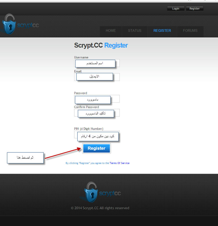The width and height of the screenshot is (218, 226).
Task: Click the Scrypt.CC Register page heading
Action: (101, 45)
